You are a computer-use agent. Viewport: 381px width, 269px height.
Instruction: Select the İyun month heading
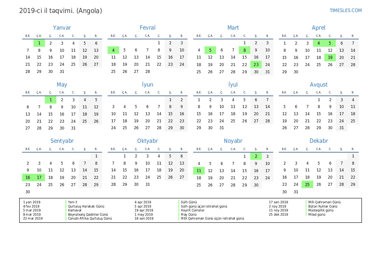pyautogui.click(x=148, y=85)
